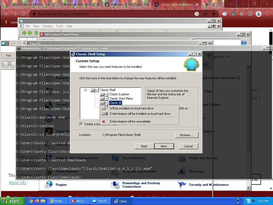This screenshot has width=273, height=205.
Task: Open RemoteApp and Desktop Connections item
Action: (x=136, y=185)
